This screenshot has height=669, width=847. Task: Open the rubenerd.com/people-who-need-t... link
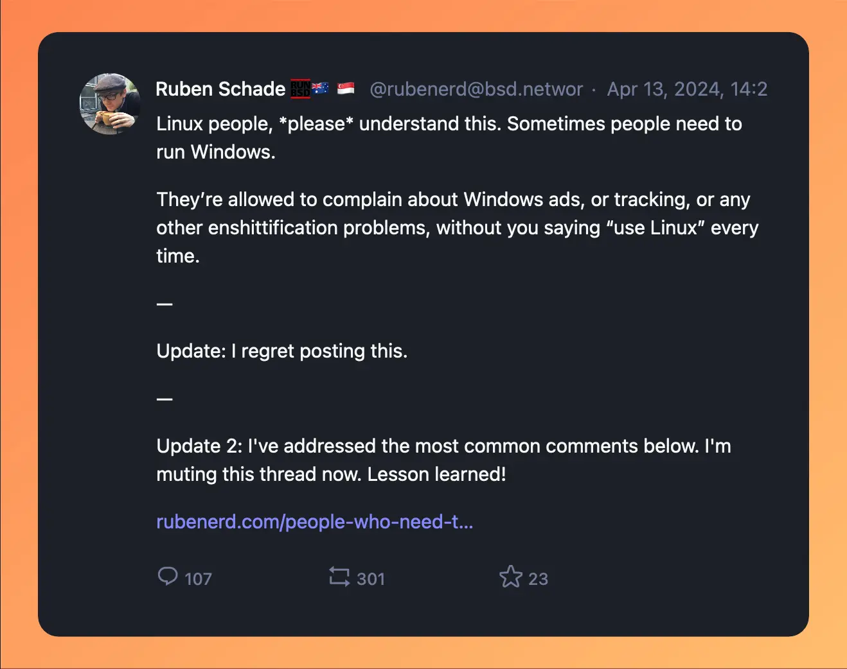click(x=315, y=521)
